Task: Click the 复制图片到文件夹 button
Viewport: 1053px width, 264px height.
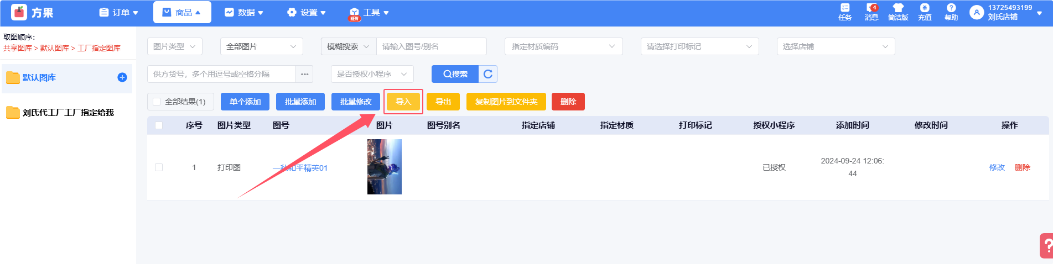Action: [506, 102]
